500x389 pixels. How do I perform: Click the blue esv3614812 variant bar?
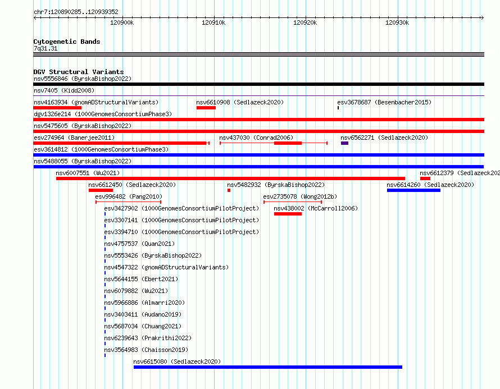pyautogui.click(x=258, y=155)
